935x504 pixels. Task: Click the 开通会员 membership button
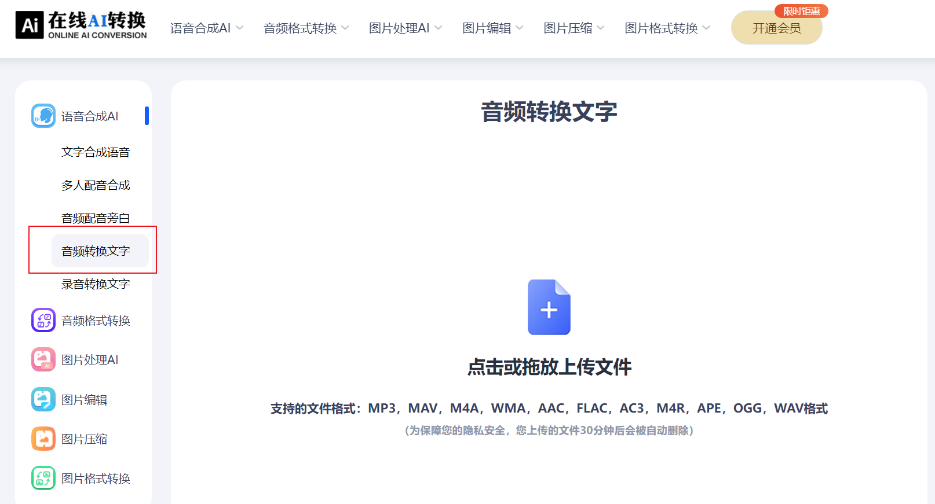[776, 28]
